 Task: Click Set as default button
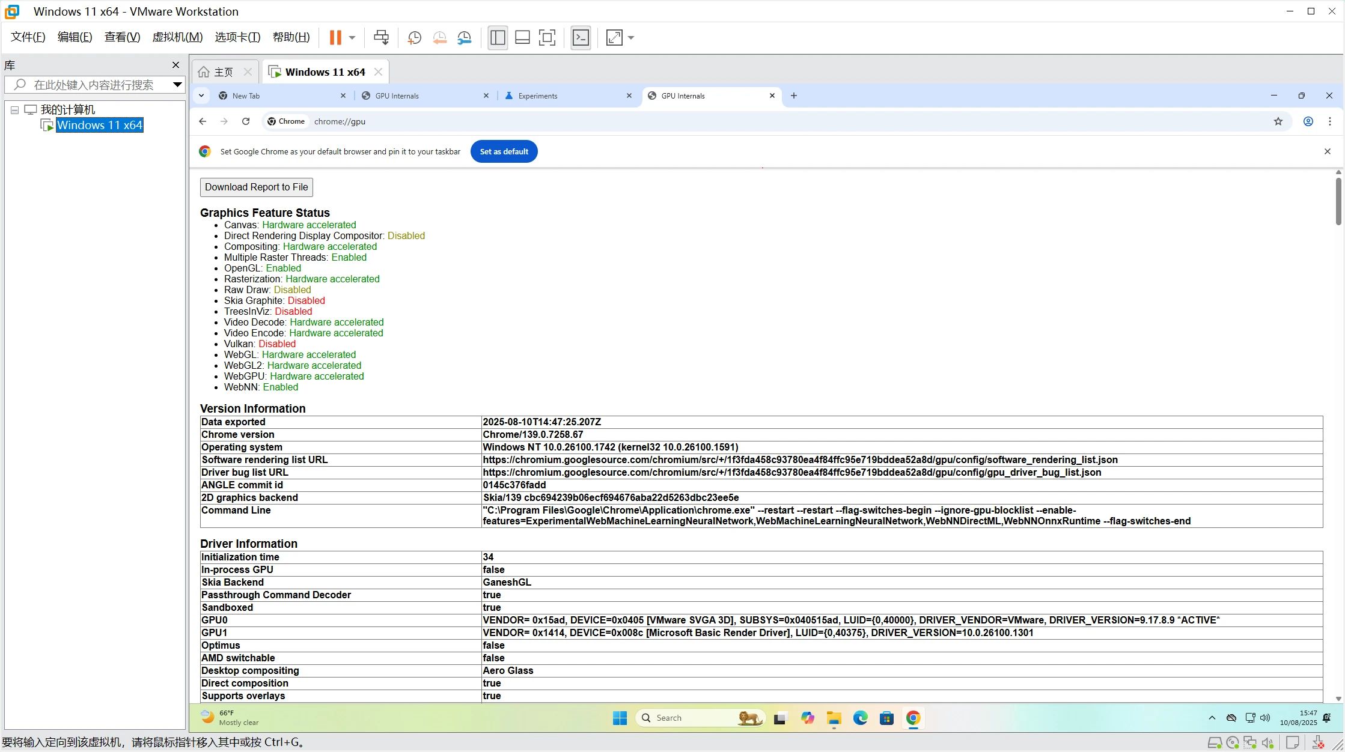tap(504, 151)
